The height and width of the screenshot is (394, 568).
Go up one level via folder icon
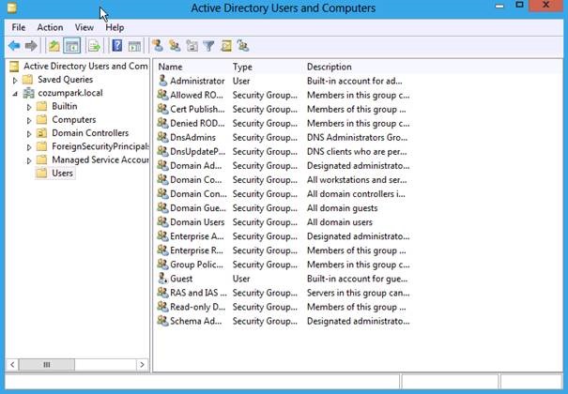pos(54,46)
